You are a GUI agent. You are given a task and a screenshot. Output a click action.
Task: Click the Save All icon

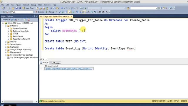click(x=20, y=8)
